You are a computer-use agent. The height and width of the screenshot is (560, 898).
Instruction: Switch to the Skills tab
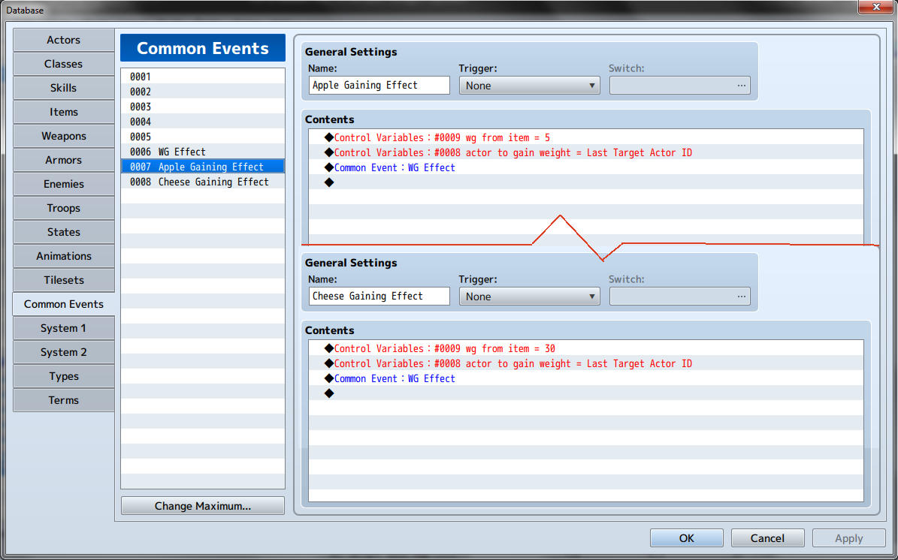coord(64,88)
